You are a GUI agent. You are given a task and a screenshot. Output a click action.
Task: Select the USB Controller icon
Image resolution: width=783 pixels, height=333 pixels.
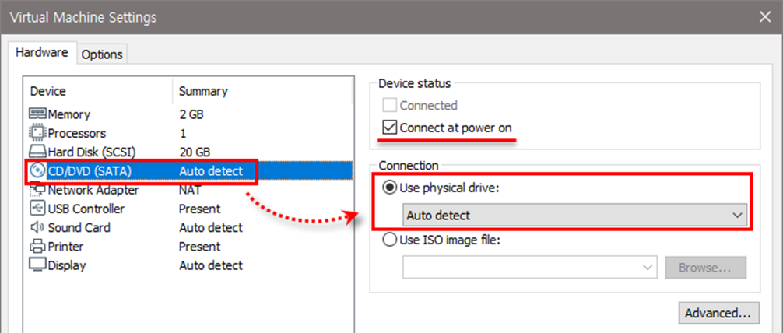tap(38, 209)
